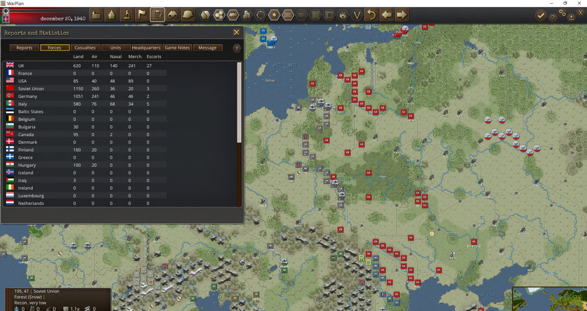
Task: Click the save game download icon
Action: coord(571,17)
